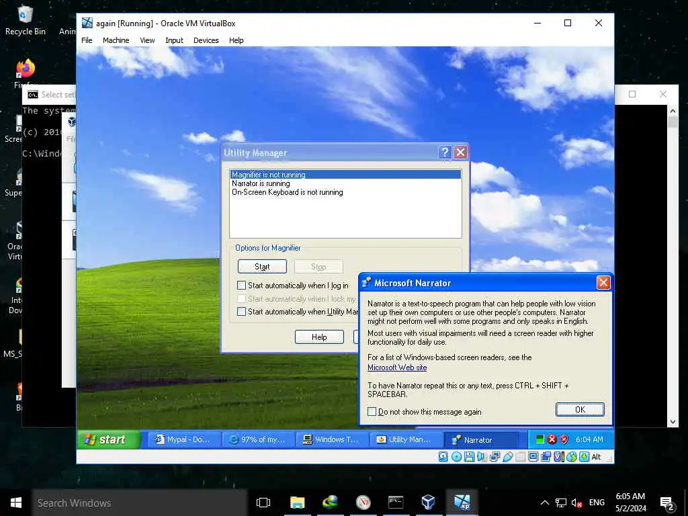The image size is (688, 516).
Task: Enable Start automatically when Utility Manager starts
Action: pos(241,312)
